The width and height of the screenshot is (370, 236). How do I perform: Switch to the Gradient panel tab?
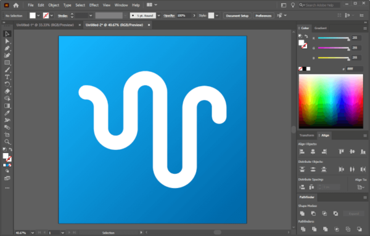point(320,28)
